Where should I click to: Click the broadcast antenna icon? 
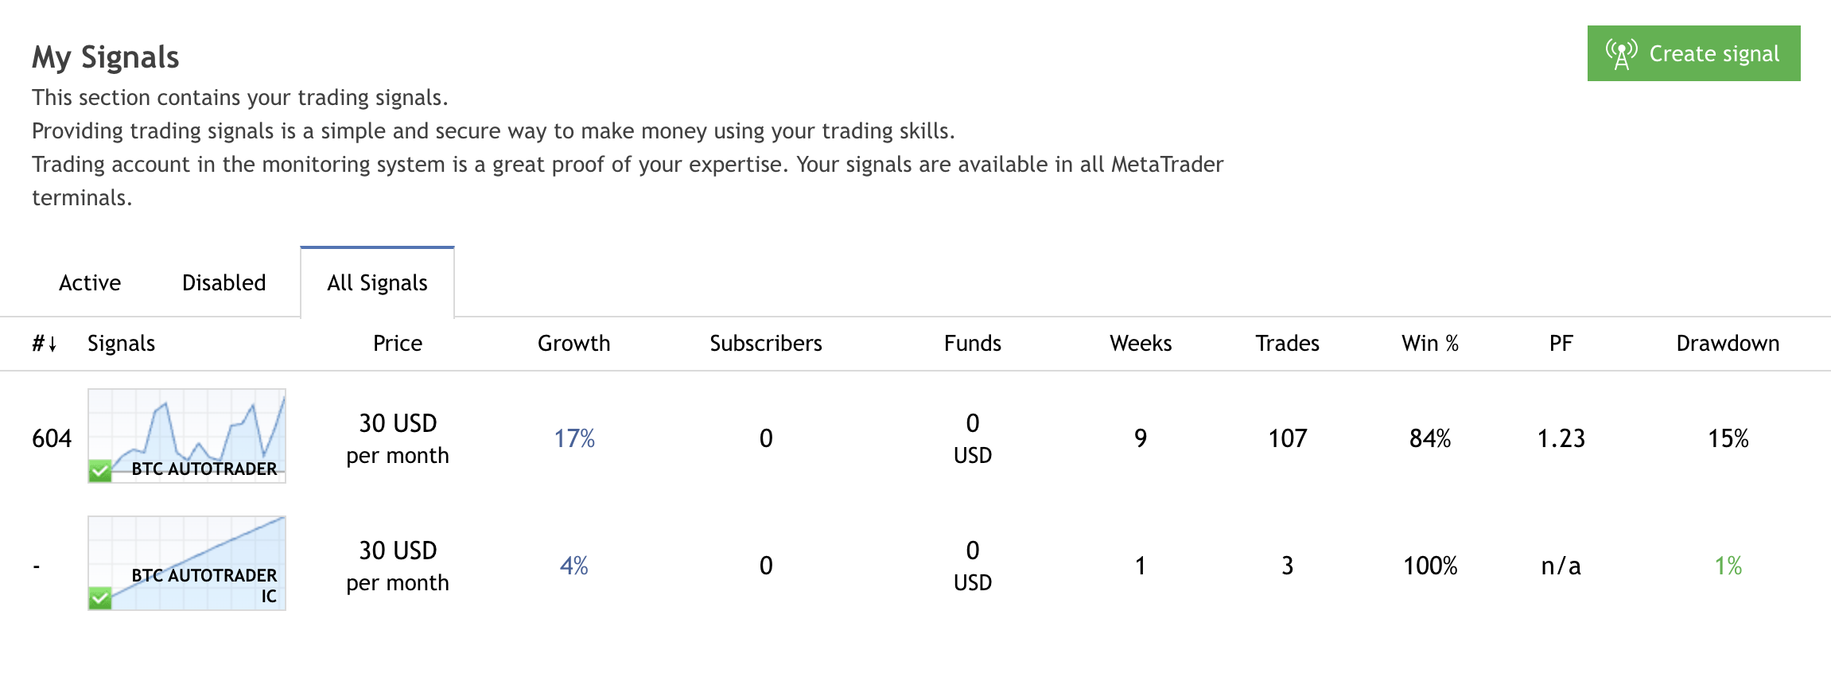point(1621,54)
